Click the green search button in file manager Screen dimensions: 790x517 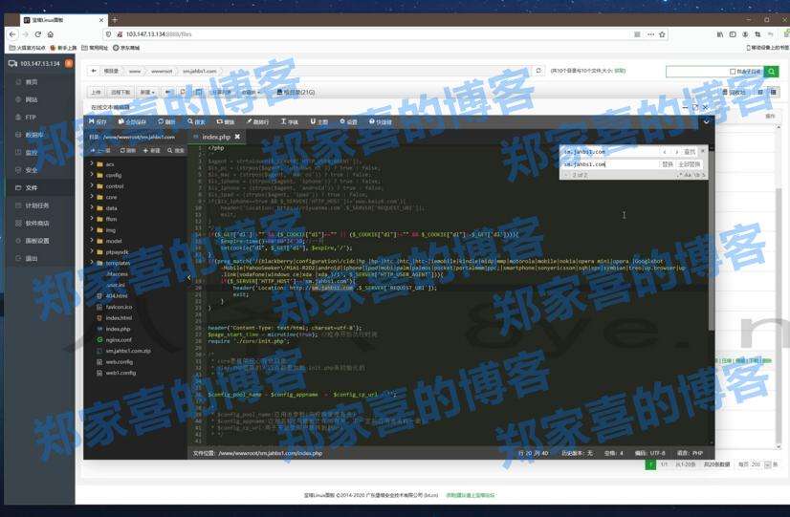click(771, 72)
